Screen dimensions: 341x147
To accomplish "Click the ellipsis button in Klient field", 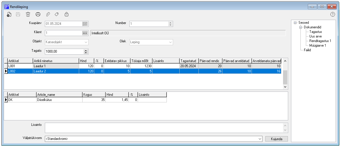I will (x=85, y=33).
